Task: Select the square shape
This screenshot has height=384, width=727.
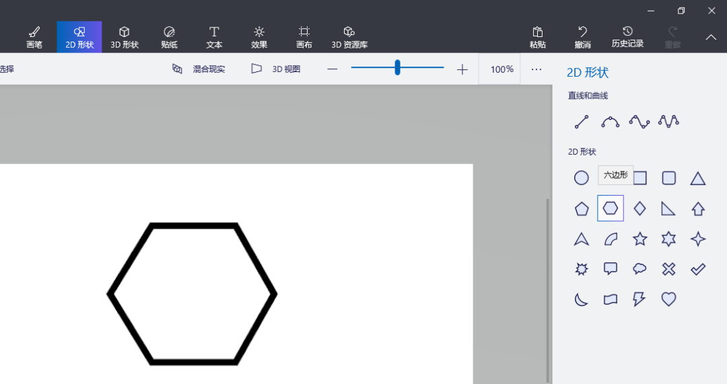Action: [640, 178]
